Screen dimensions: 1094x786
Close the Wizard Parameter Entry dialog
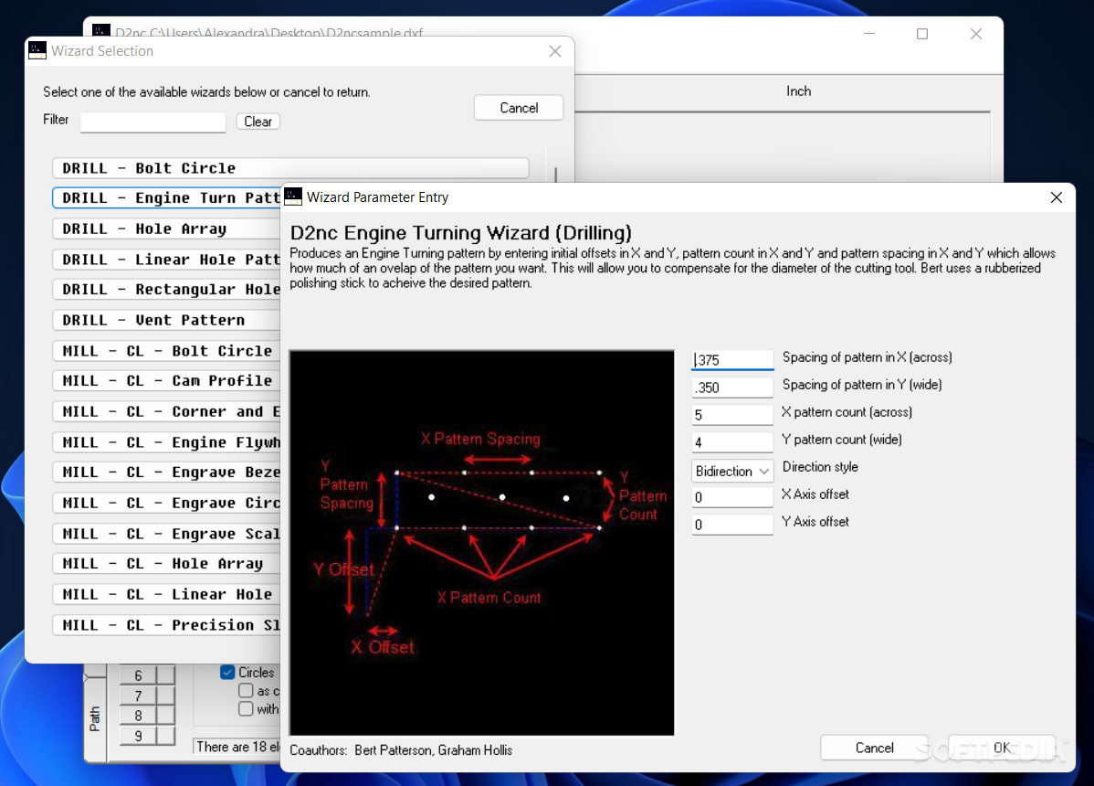click(1057, 197)
